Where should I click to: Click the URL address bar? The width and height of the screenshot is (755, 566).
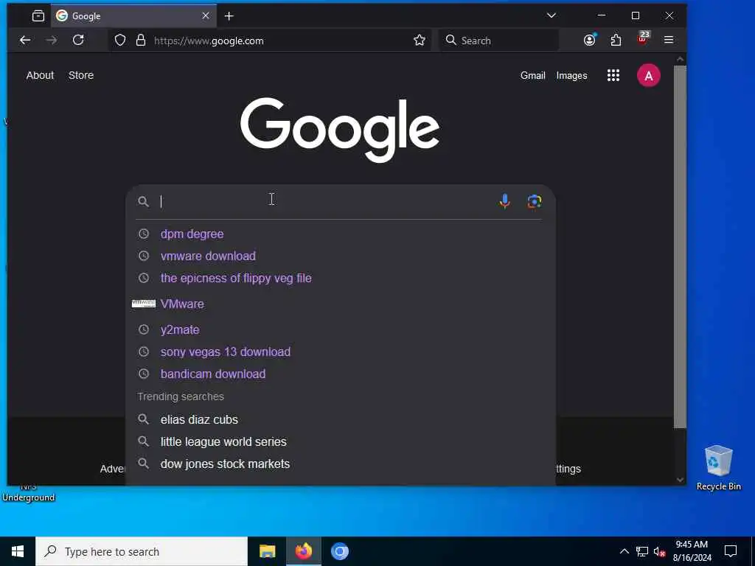(x=270, y=41)
